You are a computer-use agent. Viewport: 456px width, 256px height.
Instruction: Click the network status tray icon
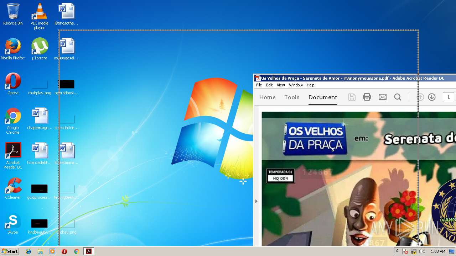pyautogui.click(x=414, y=251)
